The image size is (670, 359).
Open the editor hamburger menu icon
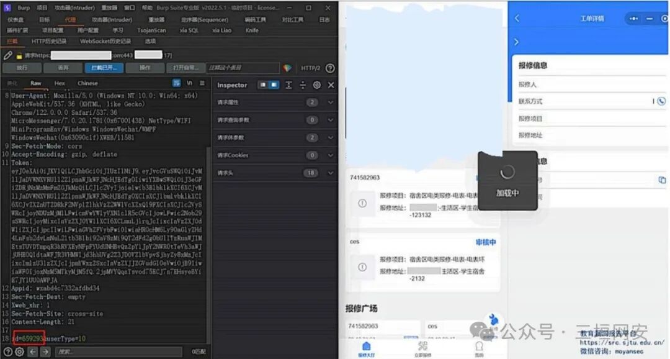(x=202, y=83)
